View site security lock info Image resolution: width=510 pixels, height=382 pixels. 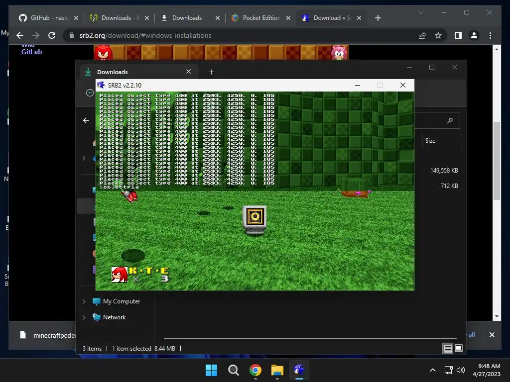click(x=72, y=35)
